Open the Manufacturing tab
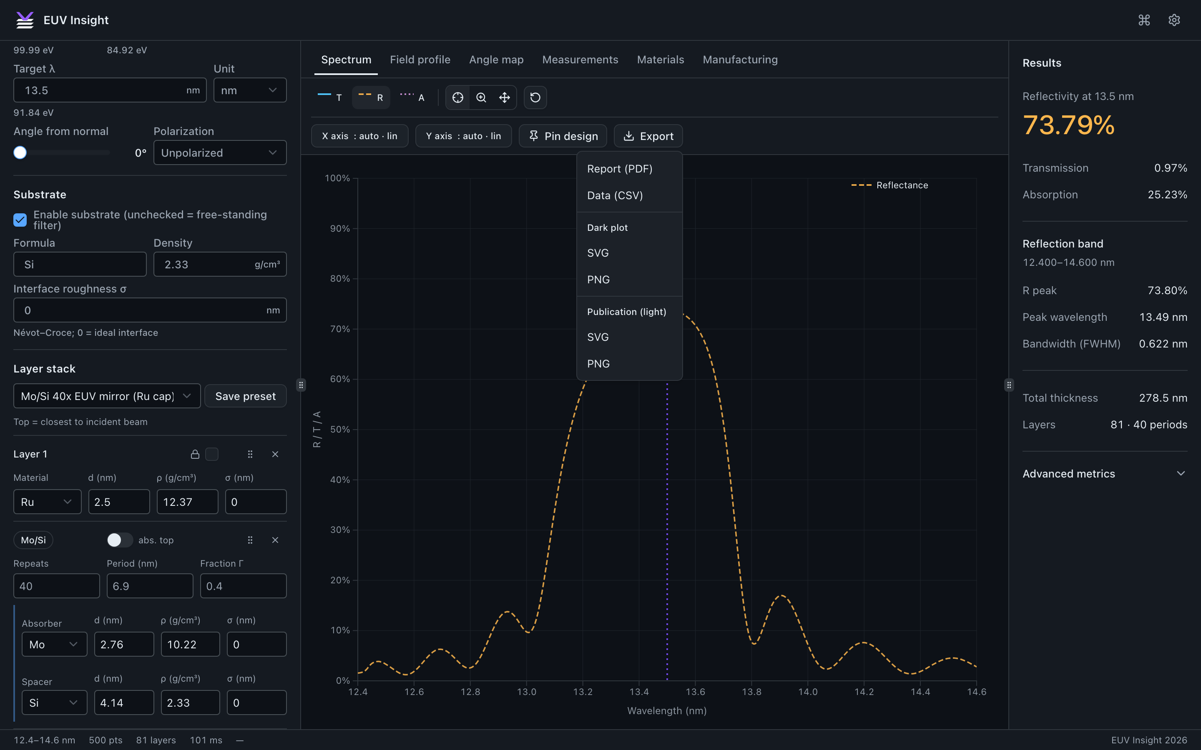Image resolution: width=1201 pixels, height=750 pixels. click(740, 60)
